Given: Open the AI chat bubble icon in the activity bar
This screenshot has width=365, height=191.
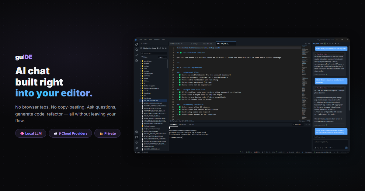Looking at the screenshot, I should 137,137.
